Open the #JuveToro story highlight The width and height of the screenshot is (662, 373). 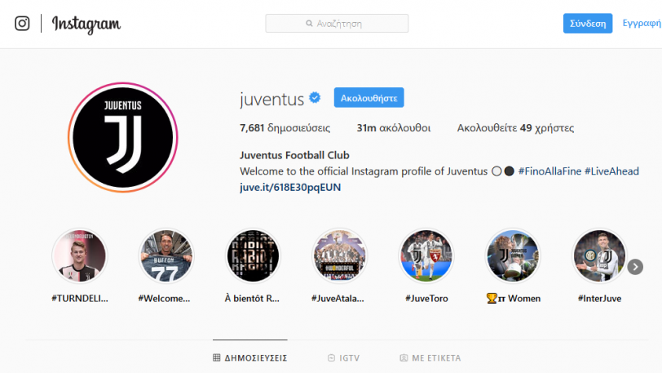tap(426, 255)
